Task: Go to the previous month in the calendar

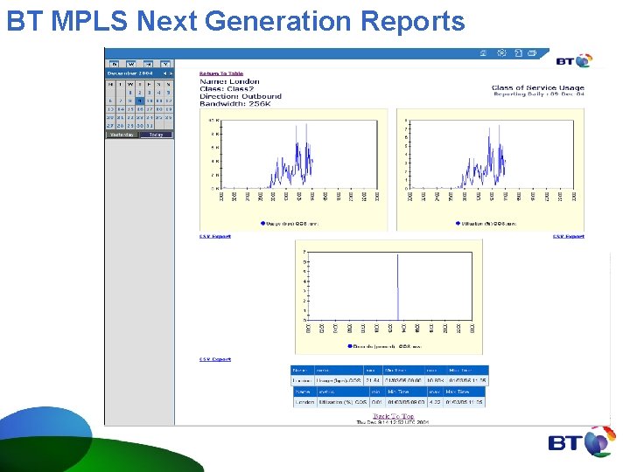Action: click(164, 73)
